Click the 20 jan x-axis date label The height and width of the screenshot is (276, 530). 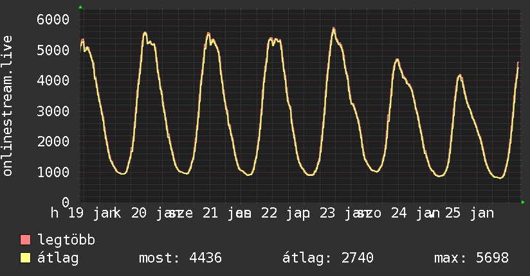click(156, 213)
